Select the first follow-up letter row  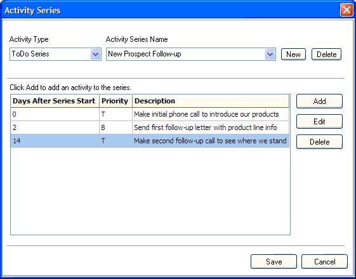point(150,127)
